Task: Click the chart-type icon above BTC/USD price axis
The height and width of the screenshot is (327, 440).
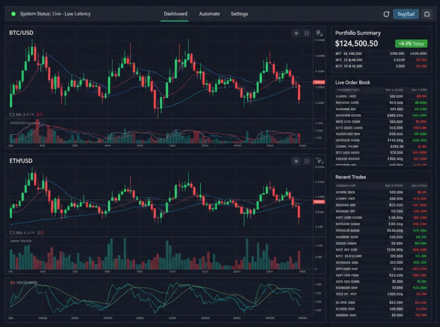Action: pyautogui.click(x=319, y=33)
